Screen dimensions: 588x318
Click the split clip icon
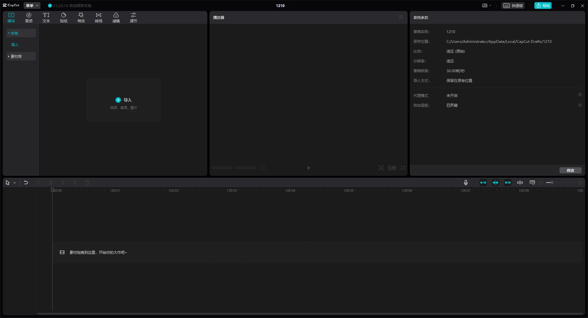click(51, 183)
